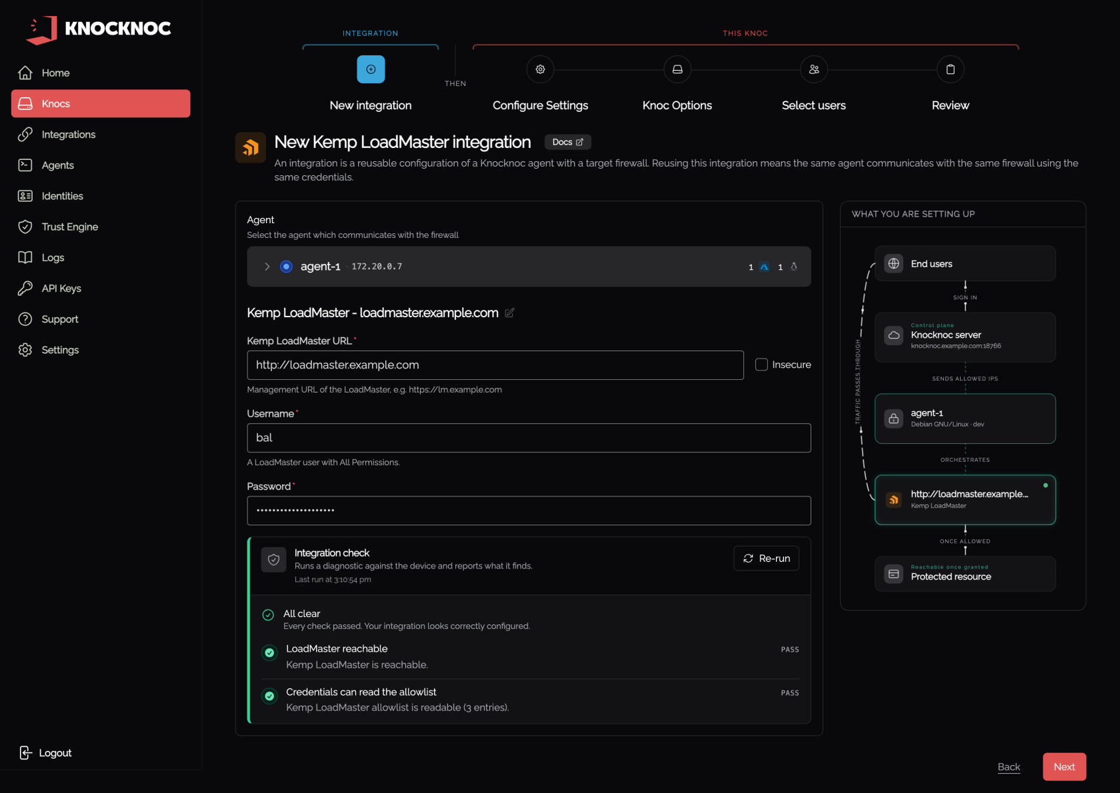Click the Home house icon
The image size is (1120, 793).
tap(25, 73)
